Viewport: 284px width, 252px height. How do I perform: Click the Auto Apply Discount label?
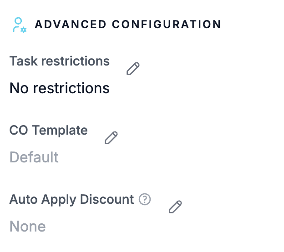(x=72, y=199)
